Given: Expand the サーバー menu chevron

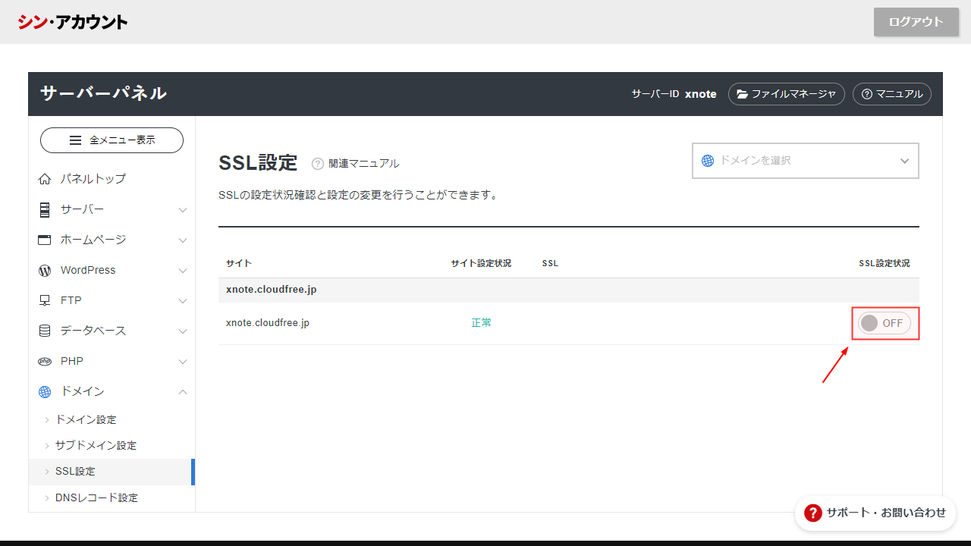Looking at the screenshot, I should pos(182,209).
